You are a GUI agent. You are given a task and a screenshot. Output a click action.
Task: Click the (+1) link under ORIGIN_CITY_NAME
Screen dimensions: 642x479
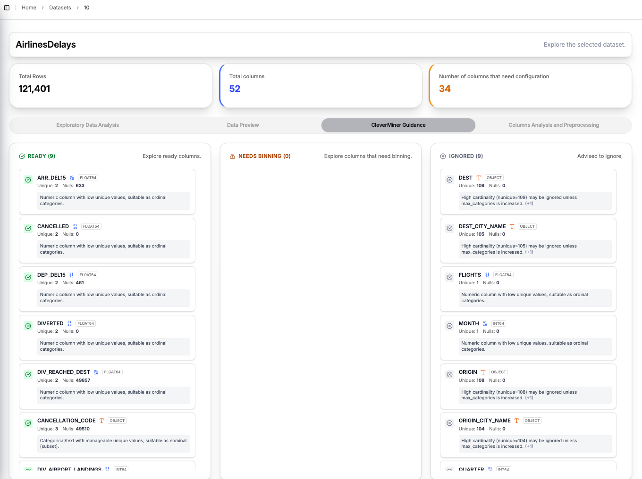(529, 446)
